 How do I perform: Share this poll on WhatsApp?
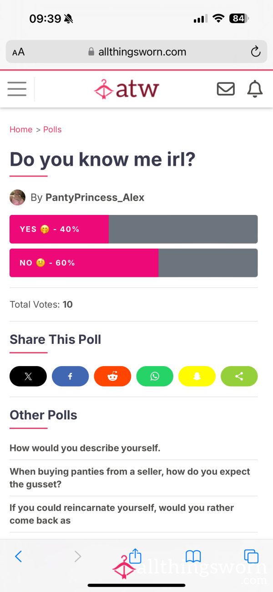point(155,376)
